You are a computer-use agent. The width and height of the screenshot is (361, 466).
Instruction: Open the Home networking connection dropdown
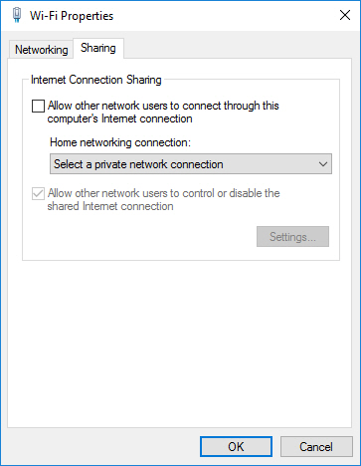coord(191,164)
